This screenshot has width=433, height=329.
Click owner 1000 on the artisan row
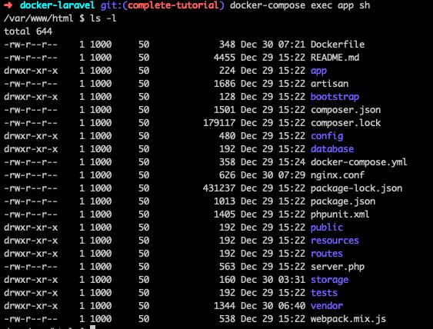point(101,84)
